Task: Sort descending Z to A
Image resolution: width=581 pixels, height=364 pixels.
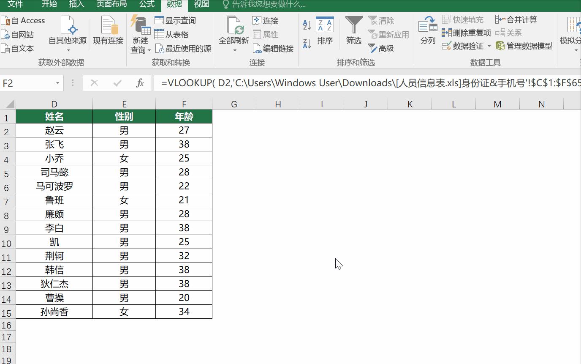Action: pyautogui.click(x=307, y=43)
